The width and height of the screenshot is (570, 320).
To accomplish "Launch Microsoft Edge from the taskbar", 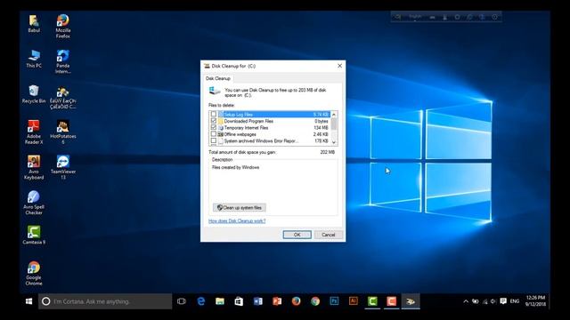I will coord(200,301).
